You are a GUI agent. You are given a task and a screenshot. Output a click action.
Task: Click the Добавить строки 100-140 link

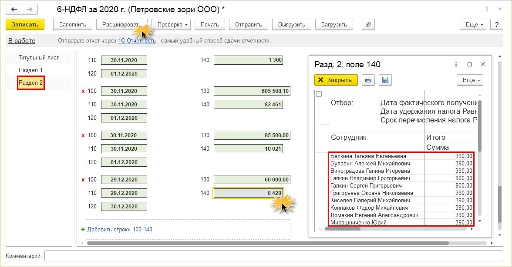pos(120,229)
